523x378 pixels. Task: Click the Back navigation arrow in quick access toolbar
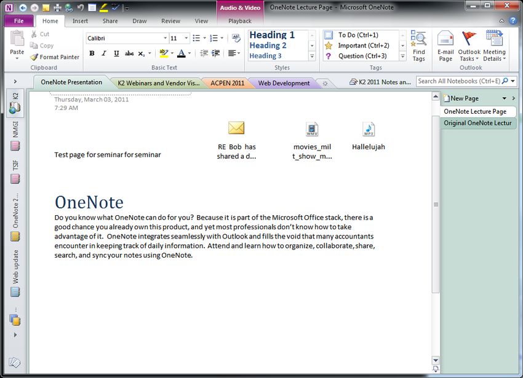[23, 7]
